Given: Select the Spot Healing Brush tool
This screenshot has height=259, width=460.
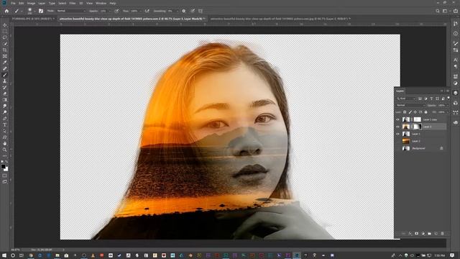Looking at the screenshot, I should (x=5, y=68).
